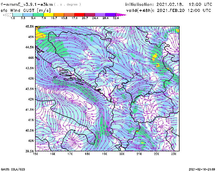
Task: Click the green 5.4–7.9 legend swatch
Action: point(38,15)
